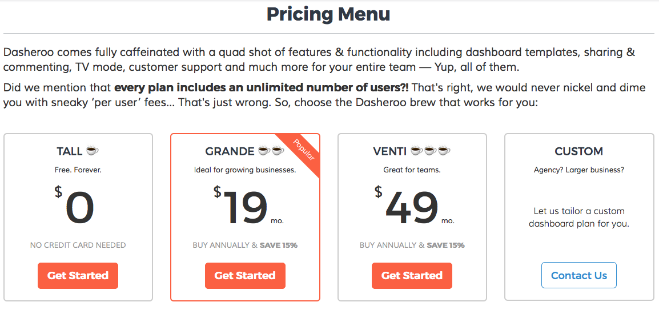659x310 pixels.
Task: Click SAVE 15% text under Grande price
Action: click(279, 245)
